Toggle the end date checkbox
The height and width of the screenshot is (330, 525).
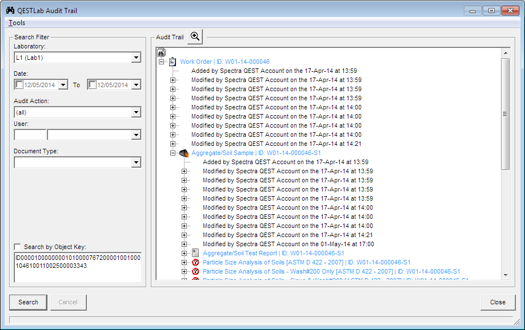click(x=93, y=85)
